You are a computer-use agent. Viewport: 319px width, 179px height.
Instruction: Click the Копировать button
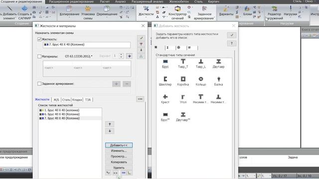[119, 162]
